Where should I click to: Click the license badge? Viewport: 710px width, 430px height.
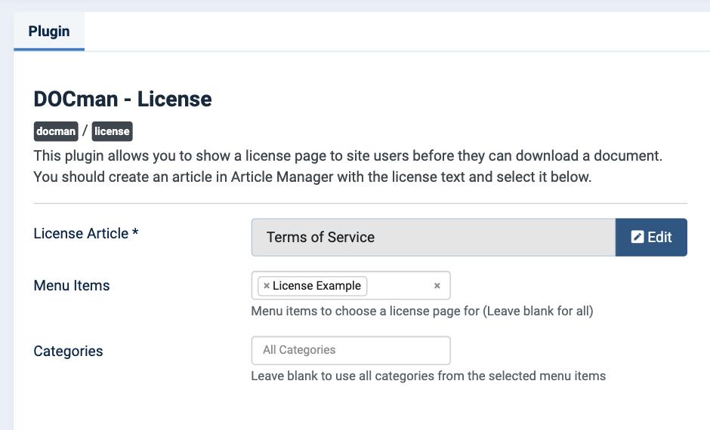[112, 131]
